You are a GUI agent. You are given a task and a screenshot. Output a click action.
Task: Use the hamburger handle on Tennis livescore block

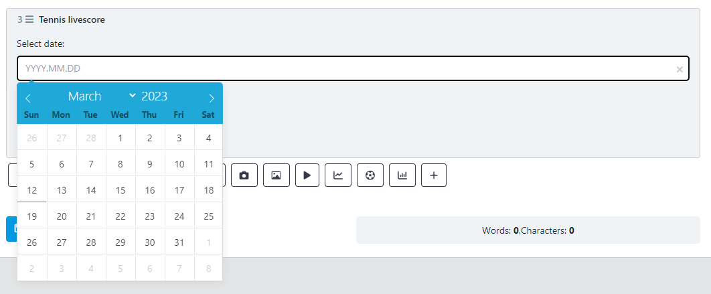[x=29, y=19]
